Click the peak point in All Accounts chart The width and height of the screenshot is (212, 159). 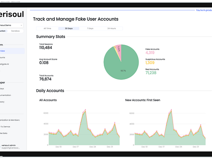click(85, 110)
